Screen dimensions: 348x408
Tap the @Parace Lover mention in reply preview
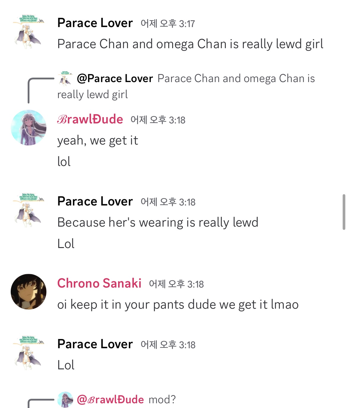pos(115,79)
